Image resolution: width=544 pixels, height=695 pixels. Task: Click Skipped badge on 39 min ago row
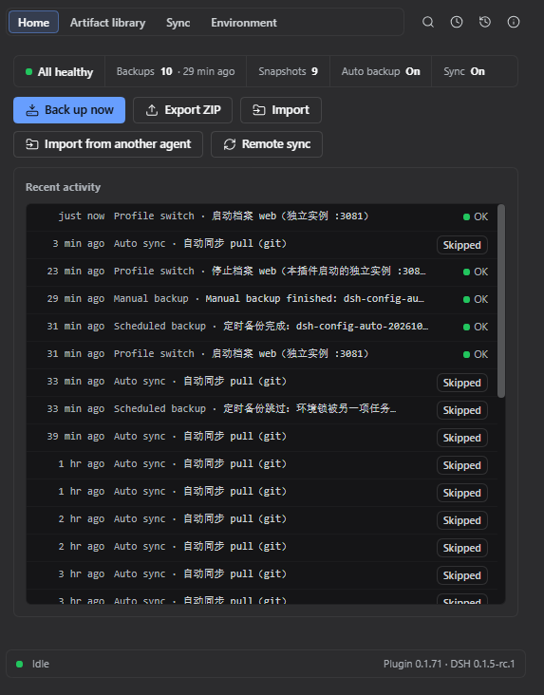[462, 438]
